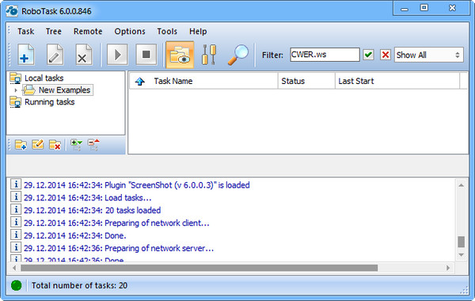Click the edit folder icon

tap(38, 145)
